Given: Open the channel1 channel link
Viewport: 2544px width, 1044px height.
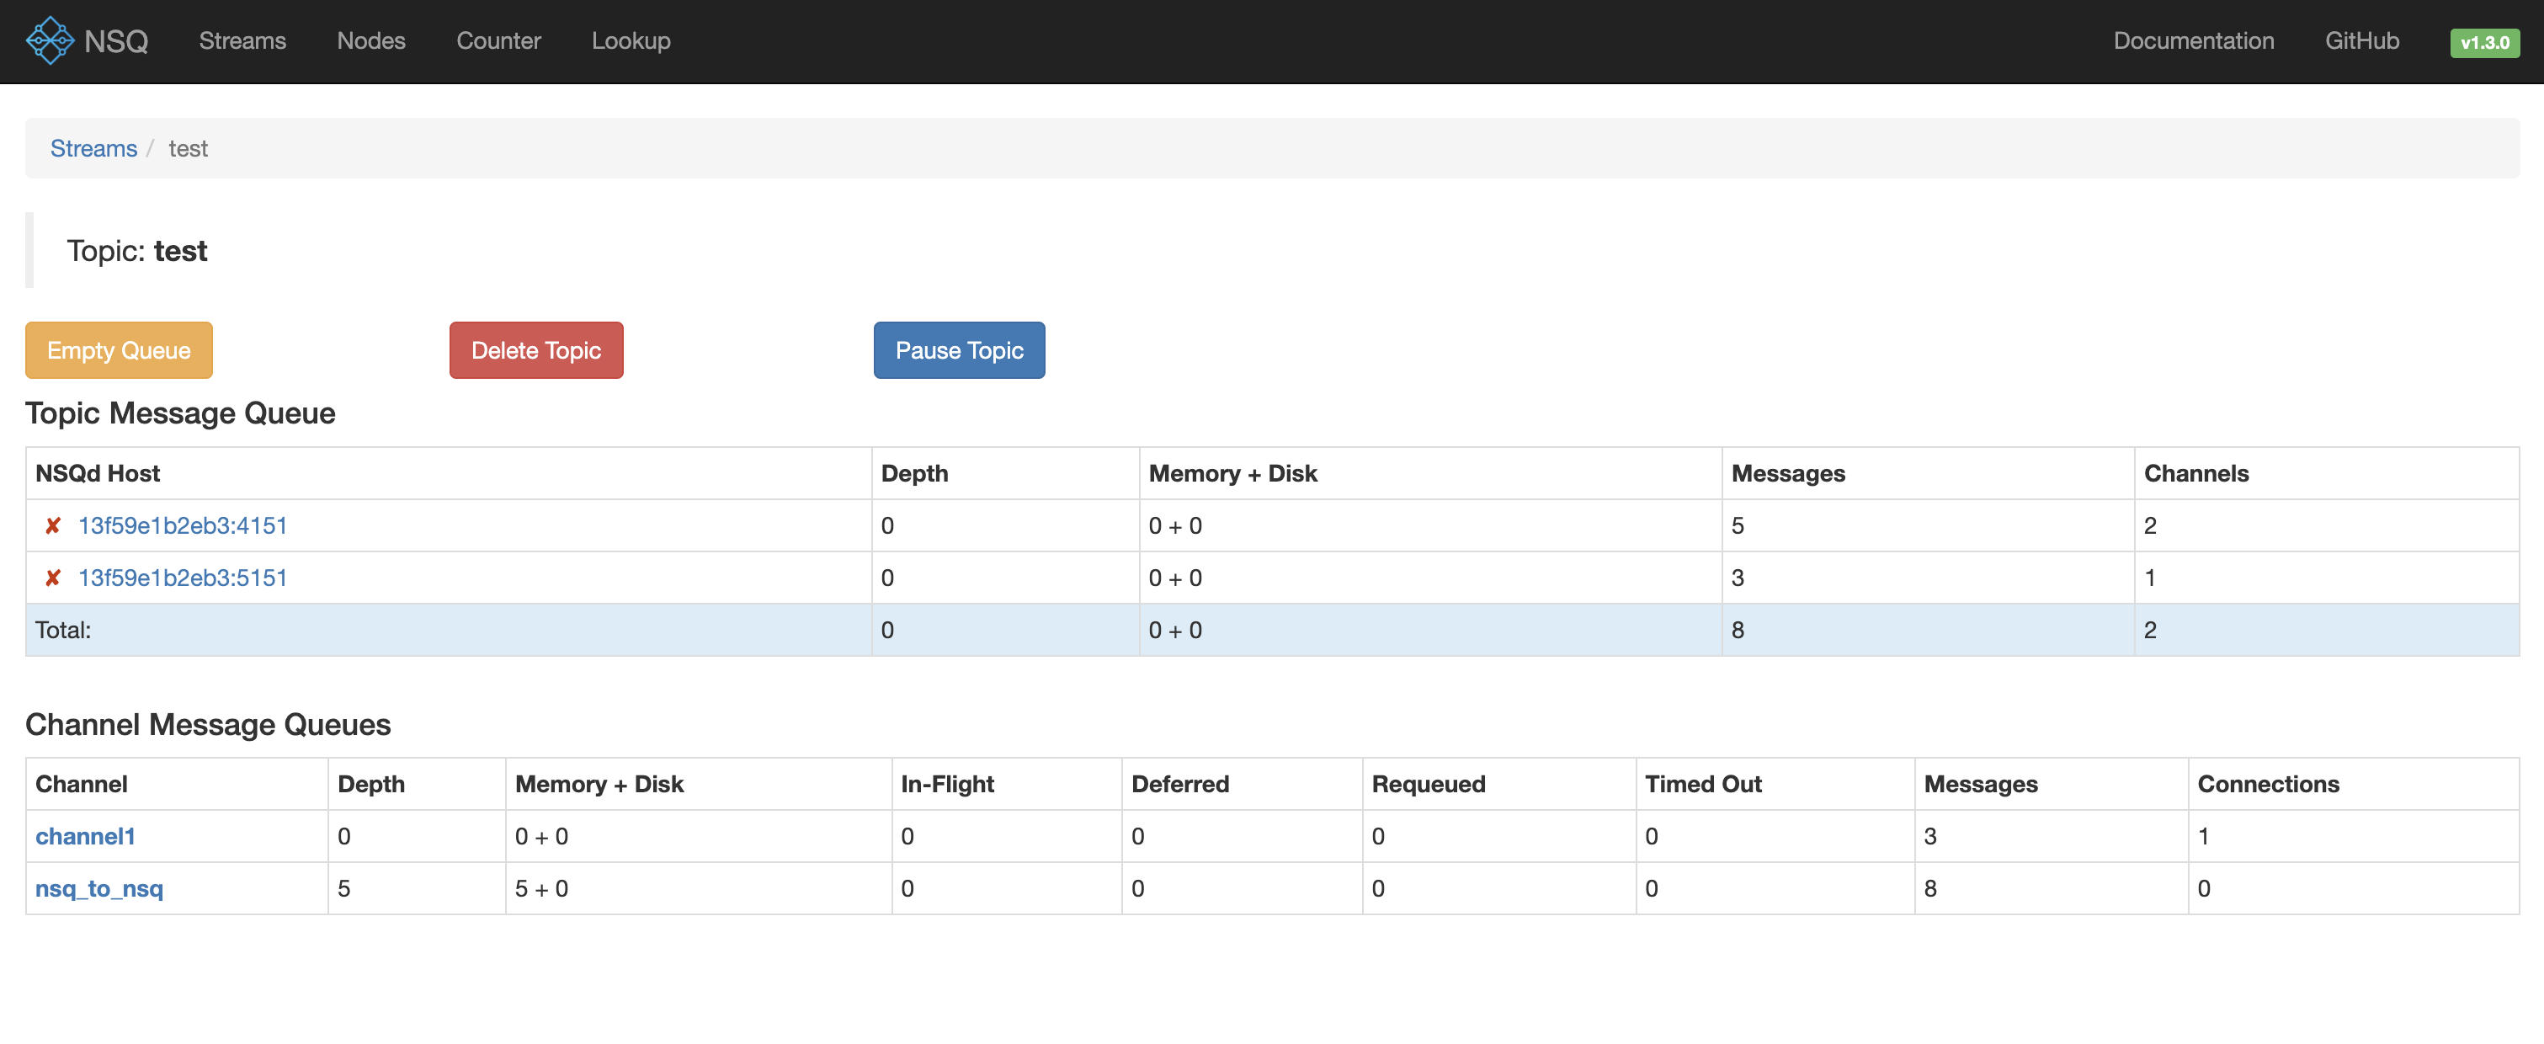Looking at the screenshot, I should 85,835.
